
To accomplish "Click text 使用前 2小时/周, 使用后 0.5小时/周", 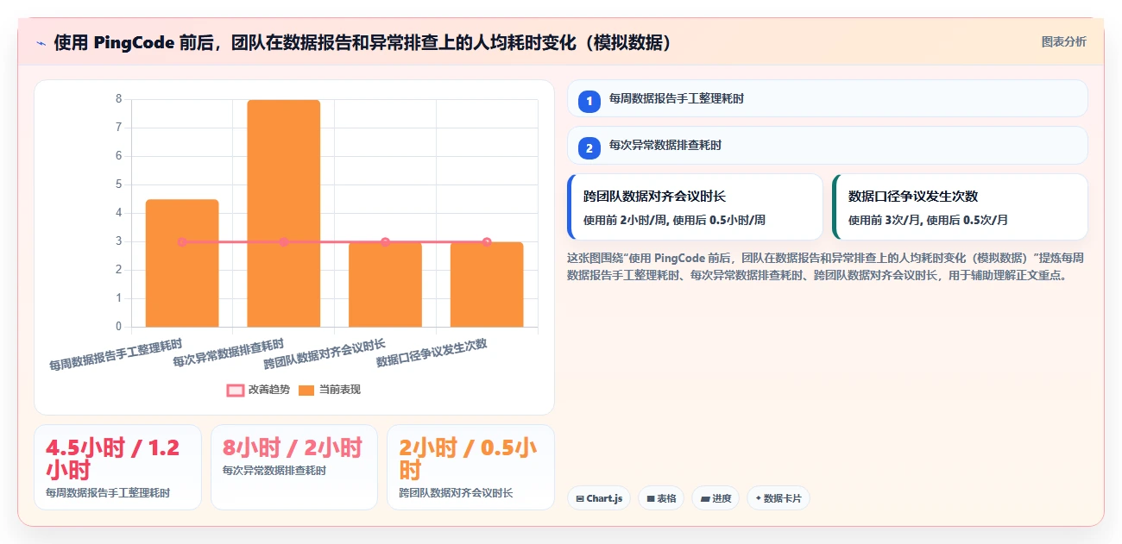I will 674,221.
